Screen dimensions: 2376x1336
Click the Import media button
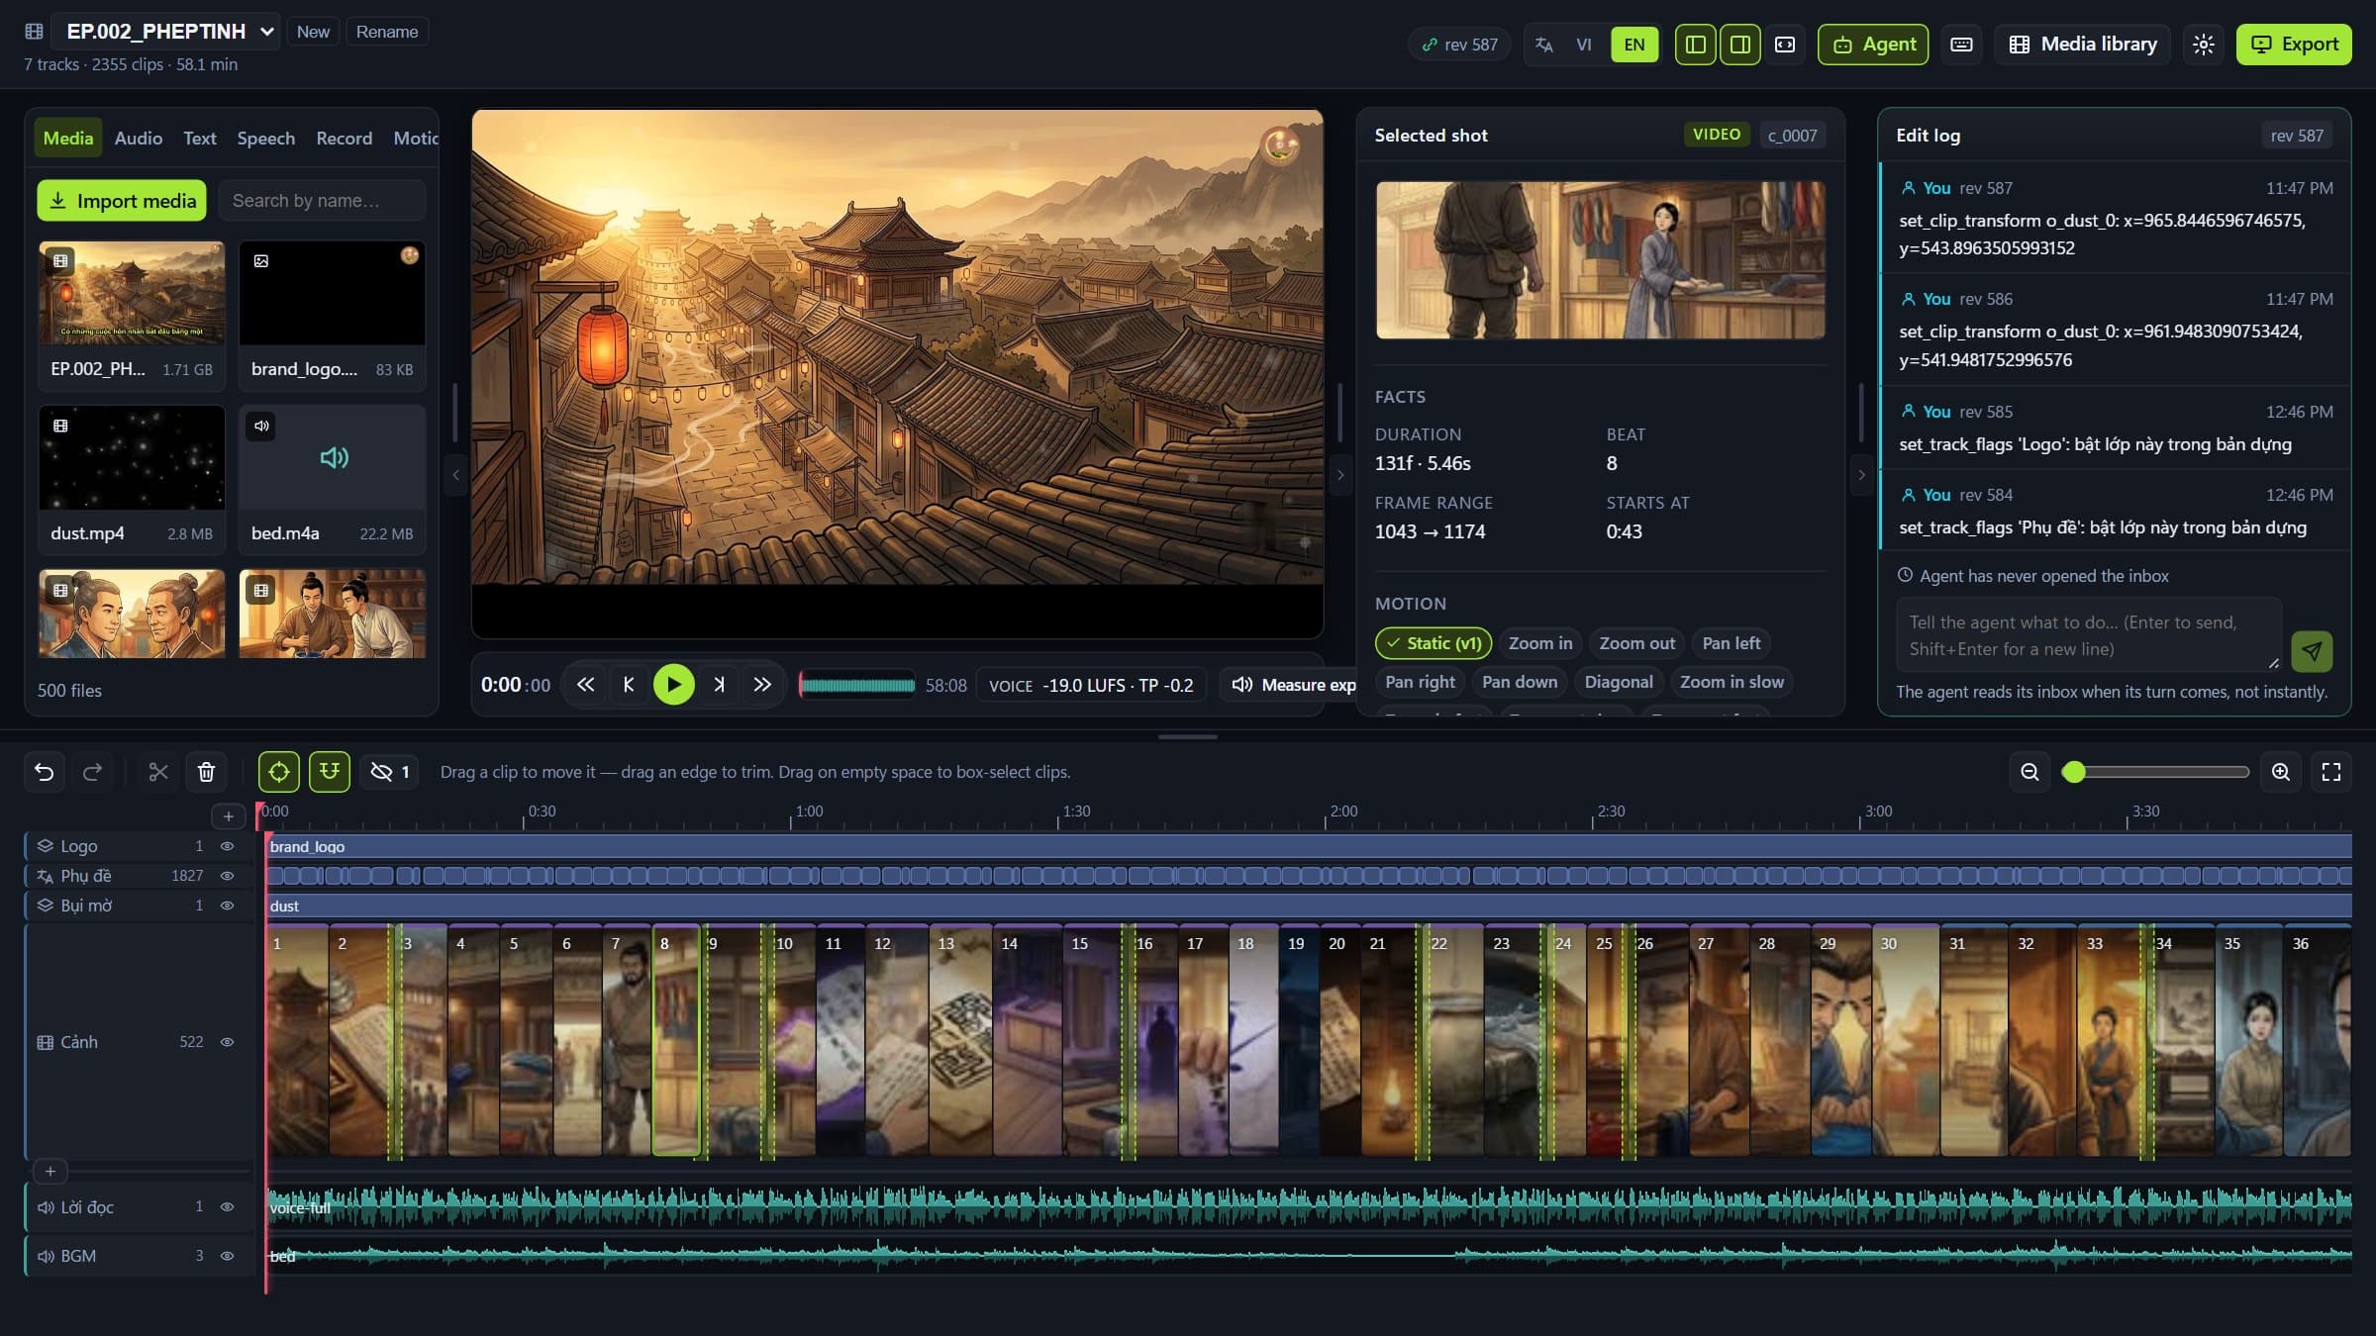pos(122,201)
